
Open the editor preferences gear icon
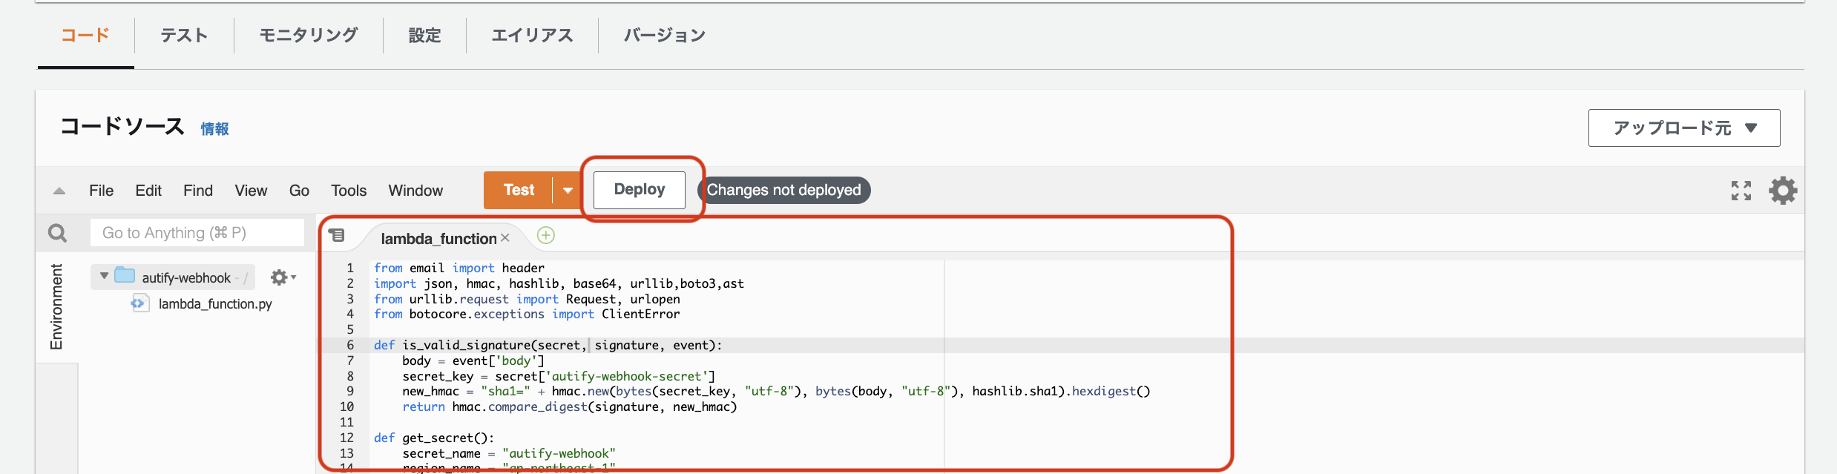point(1783,191)
